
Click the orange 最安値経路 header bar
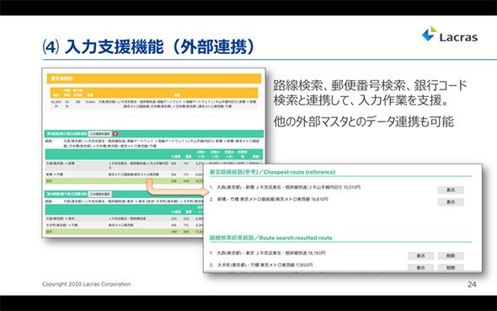click(x=153, y=78)
